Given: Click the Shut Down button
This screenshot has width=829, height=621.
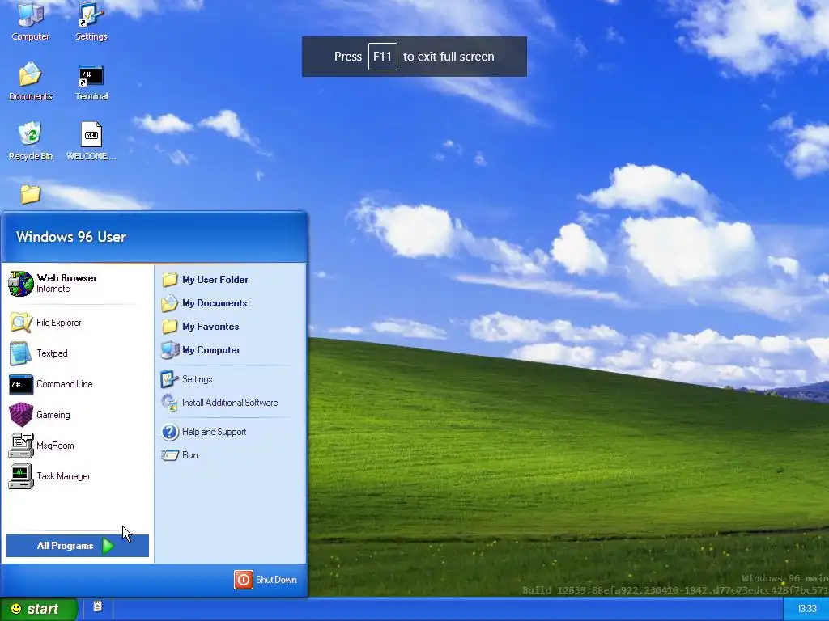Looking at the screenshot, I should (266, 579).
